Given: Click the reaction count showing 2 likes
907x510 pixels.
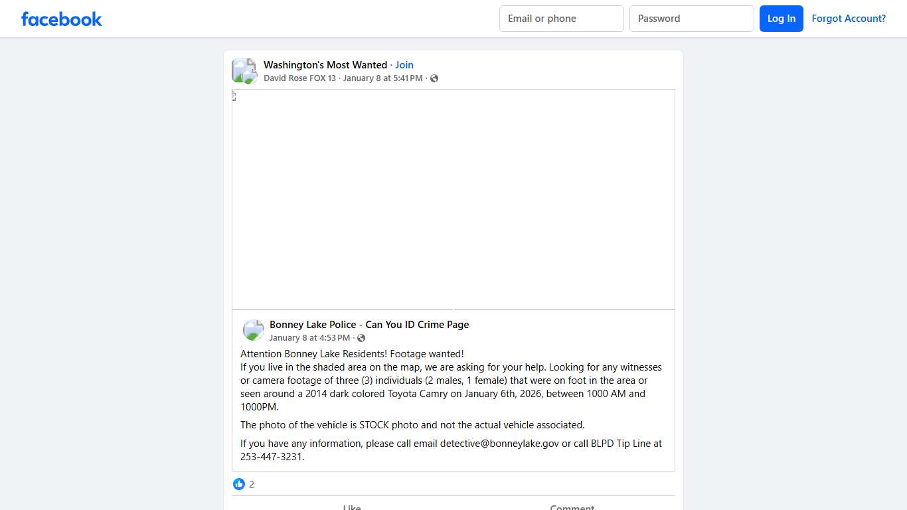Looking at the screenshot, I should point(252,484).
